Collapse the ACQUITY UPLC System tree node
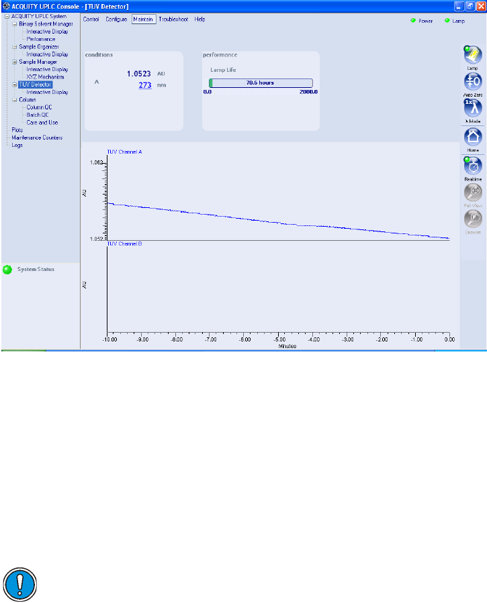487x603 pixels. [x=7, y=17]
